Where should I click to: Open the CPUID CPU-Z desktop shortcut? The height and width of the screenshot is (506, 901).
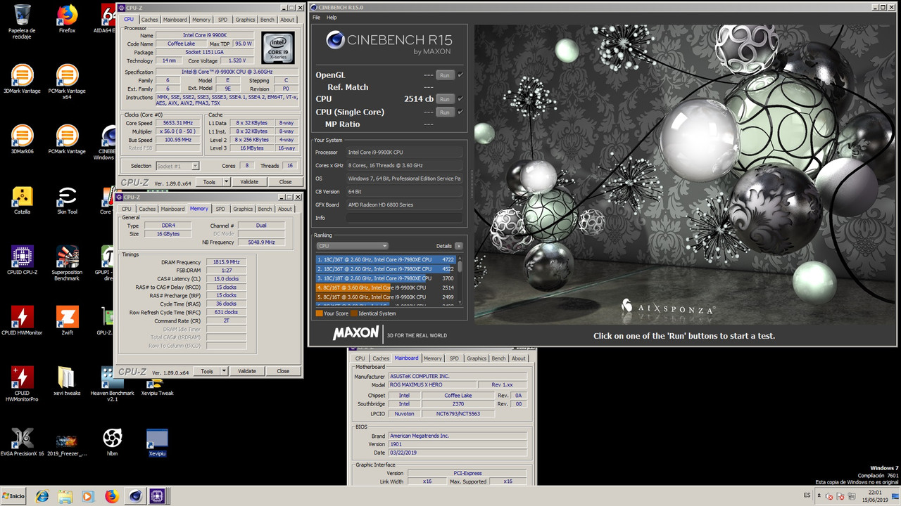point(23,261)
